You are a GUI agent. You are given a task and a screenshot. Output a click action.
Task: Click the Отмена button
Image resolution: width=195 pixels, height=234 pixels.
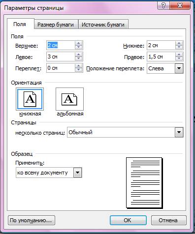pyautogui.click(x=168, y=220)
